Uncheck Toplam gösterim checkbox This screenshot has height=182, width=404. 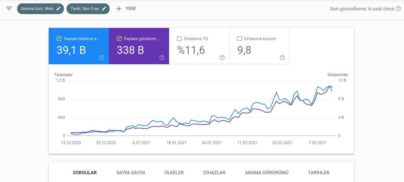119,39
